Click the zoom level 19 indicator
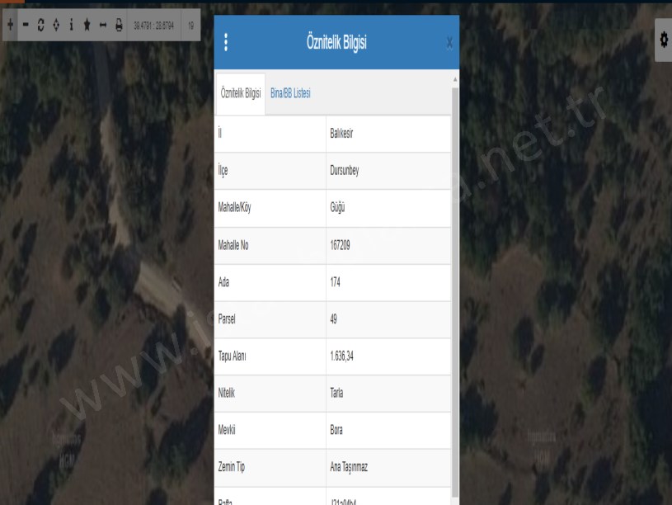Viewport: 672px width, 505px height. point(190,26)
